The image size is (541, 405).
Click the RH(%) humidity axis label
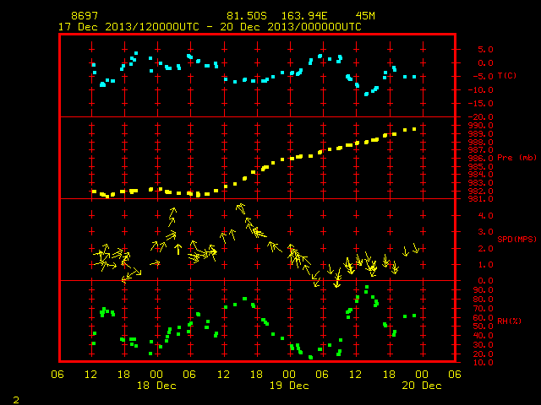(x=509, y=321)
